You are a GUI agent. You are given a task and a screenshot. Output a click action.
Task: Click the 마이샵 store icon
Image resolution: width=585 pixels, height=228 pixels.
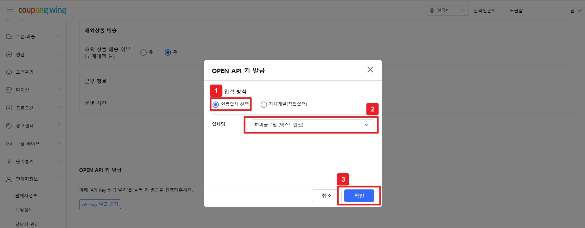pyautogui.click(x=9, y=90)
